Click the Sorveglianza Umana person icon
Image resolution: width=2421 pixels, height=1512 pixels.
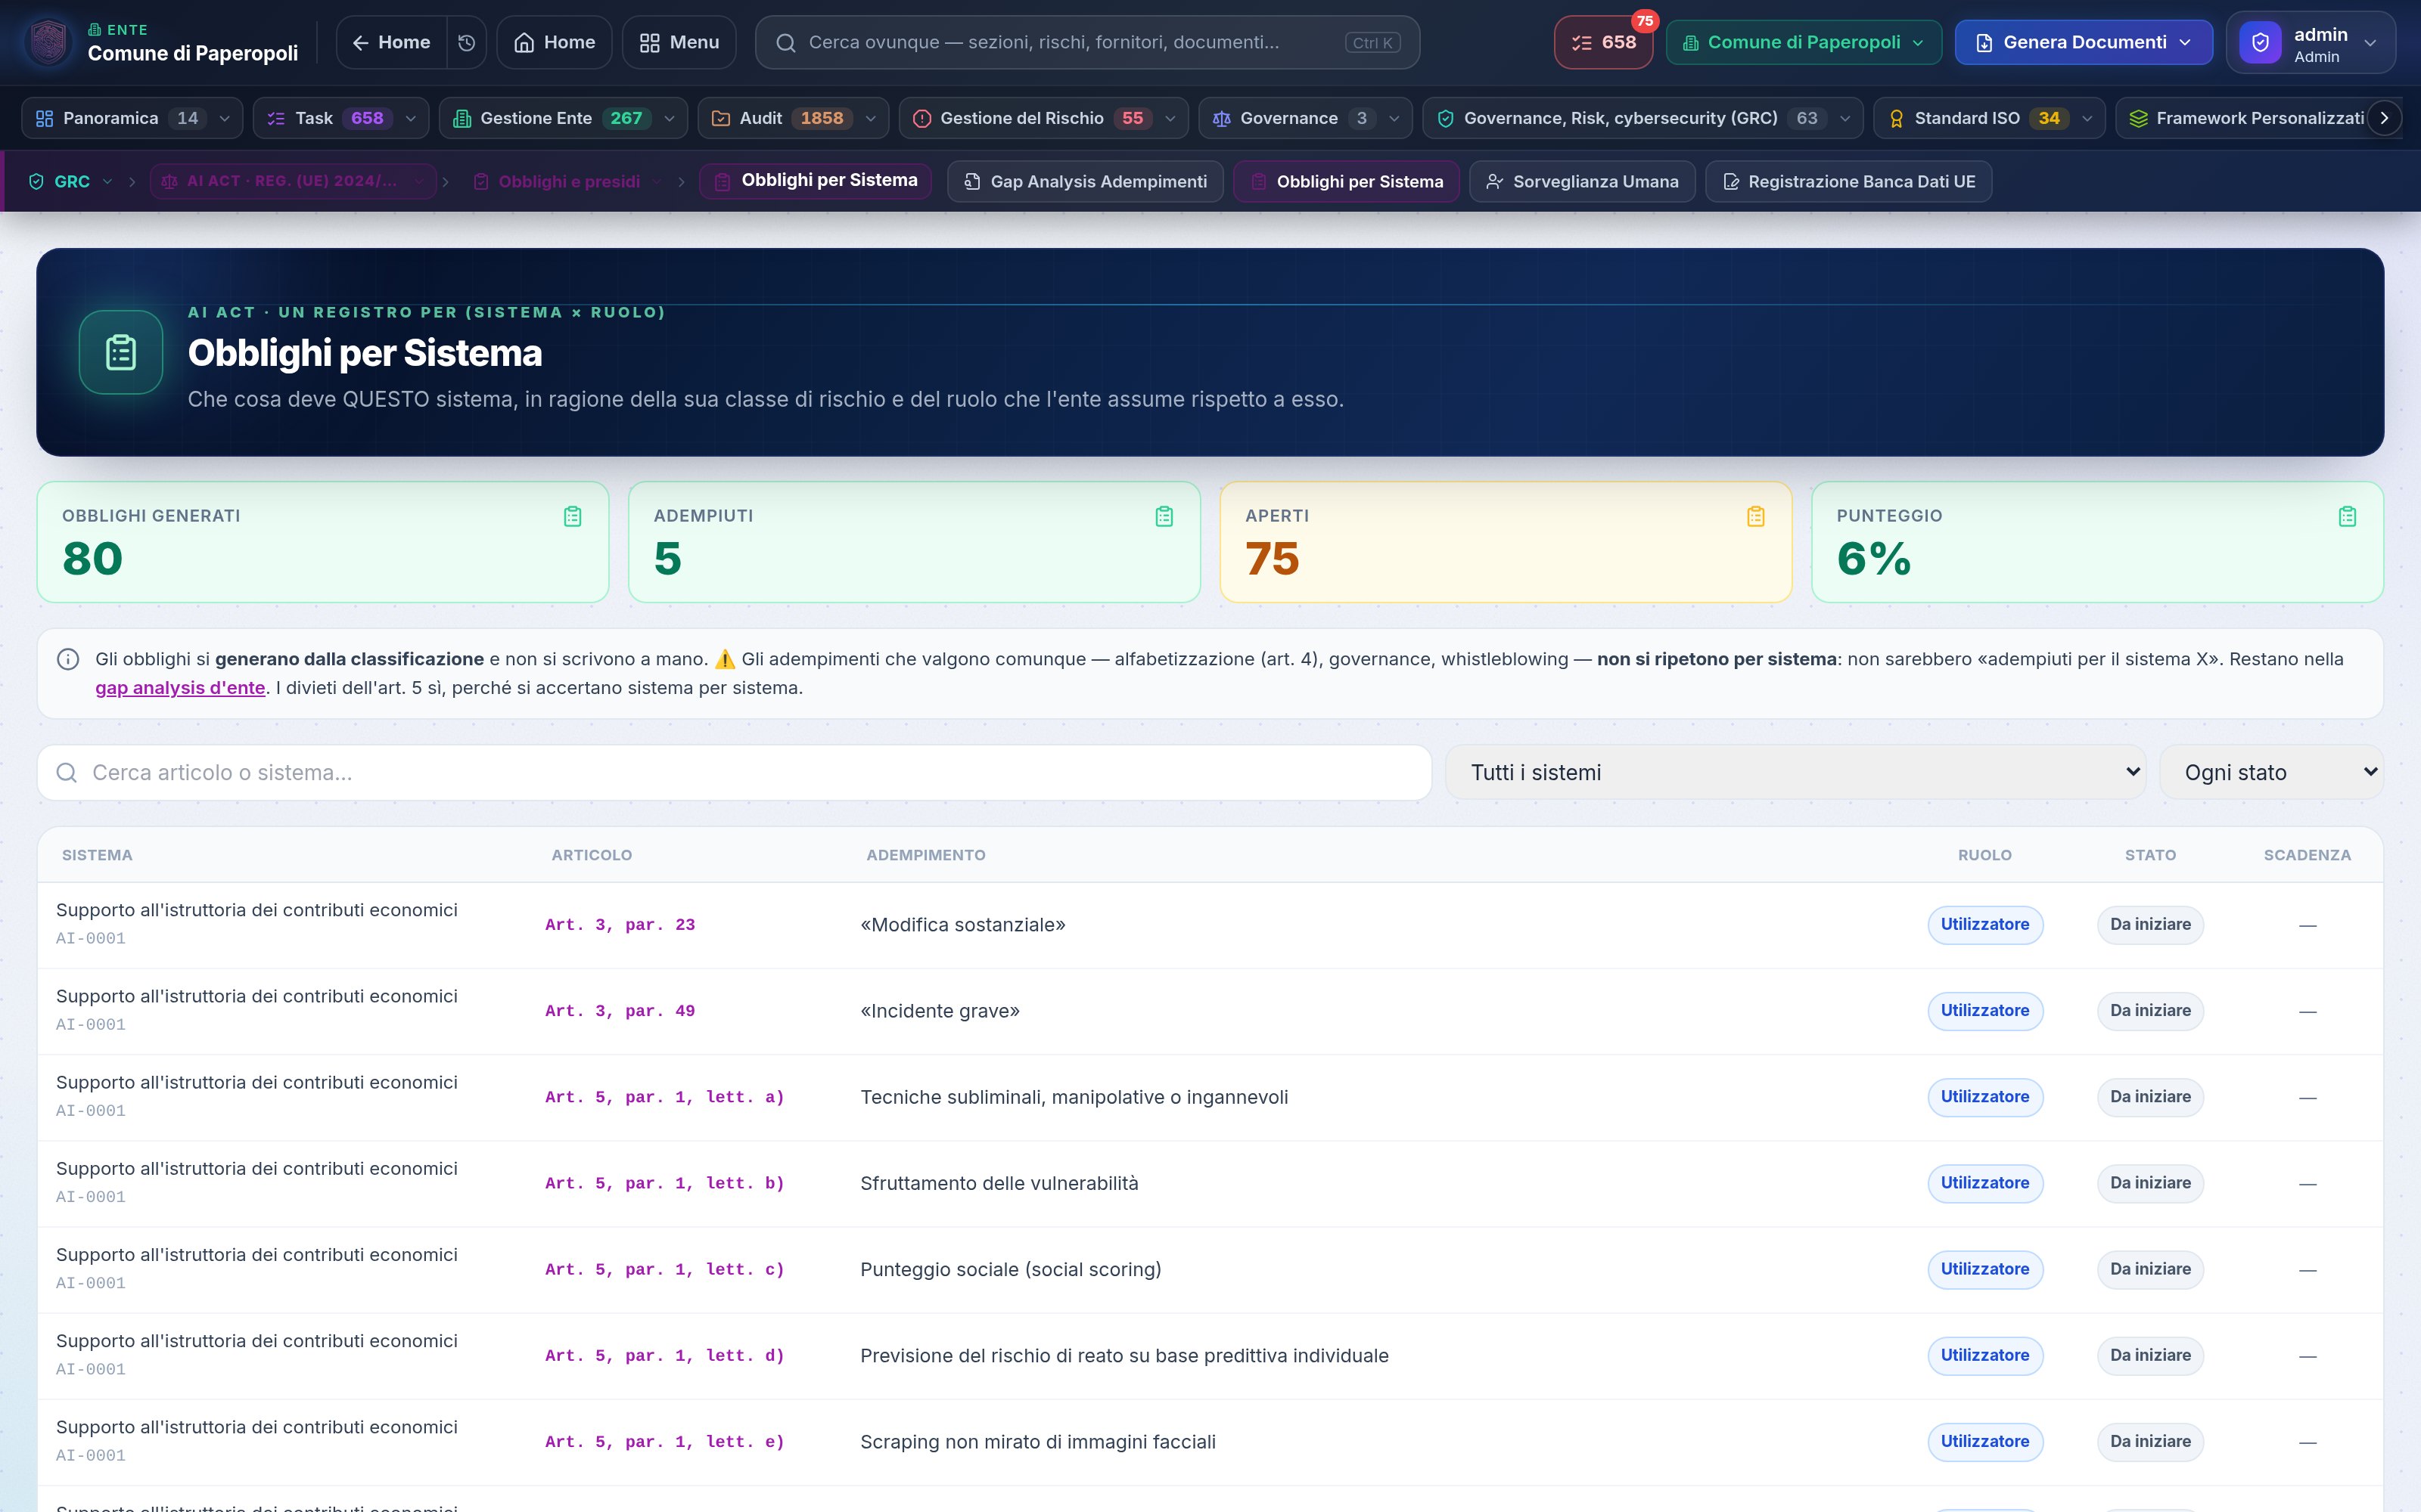1495,181
